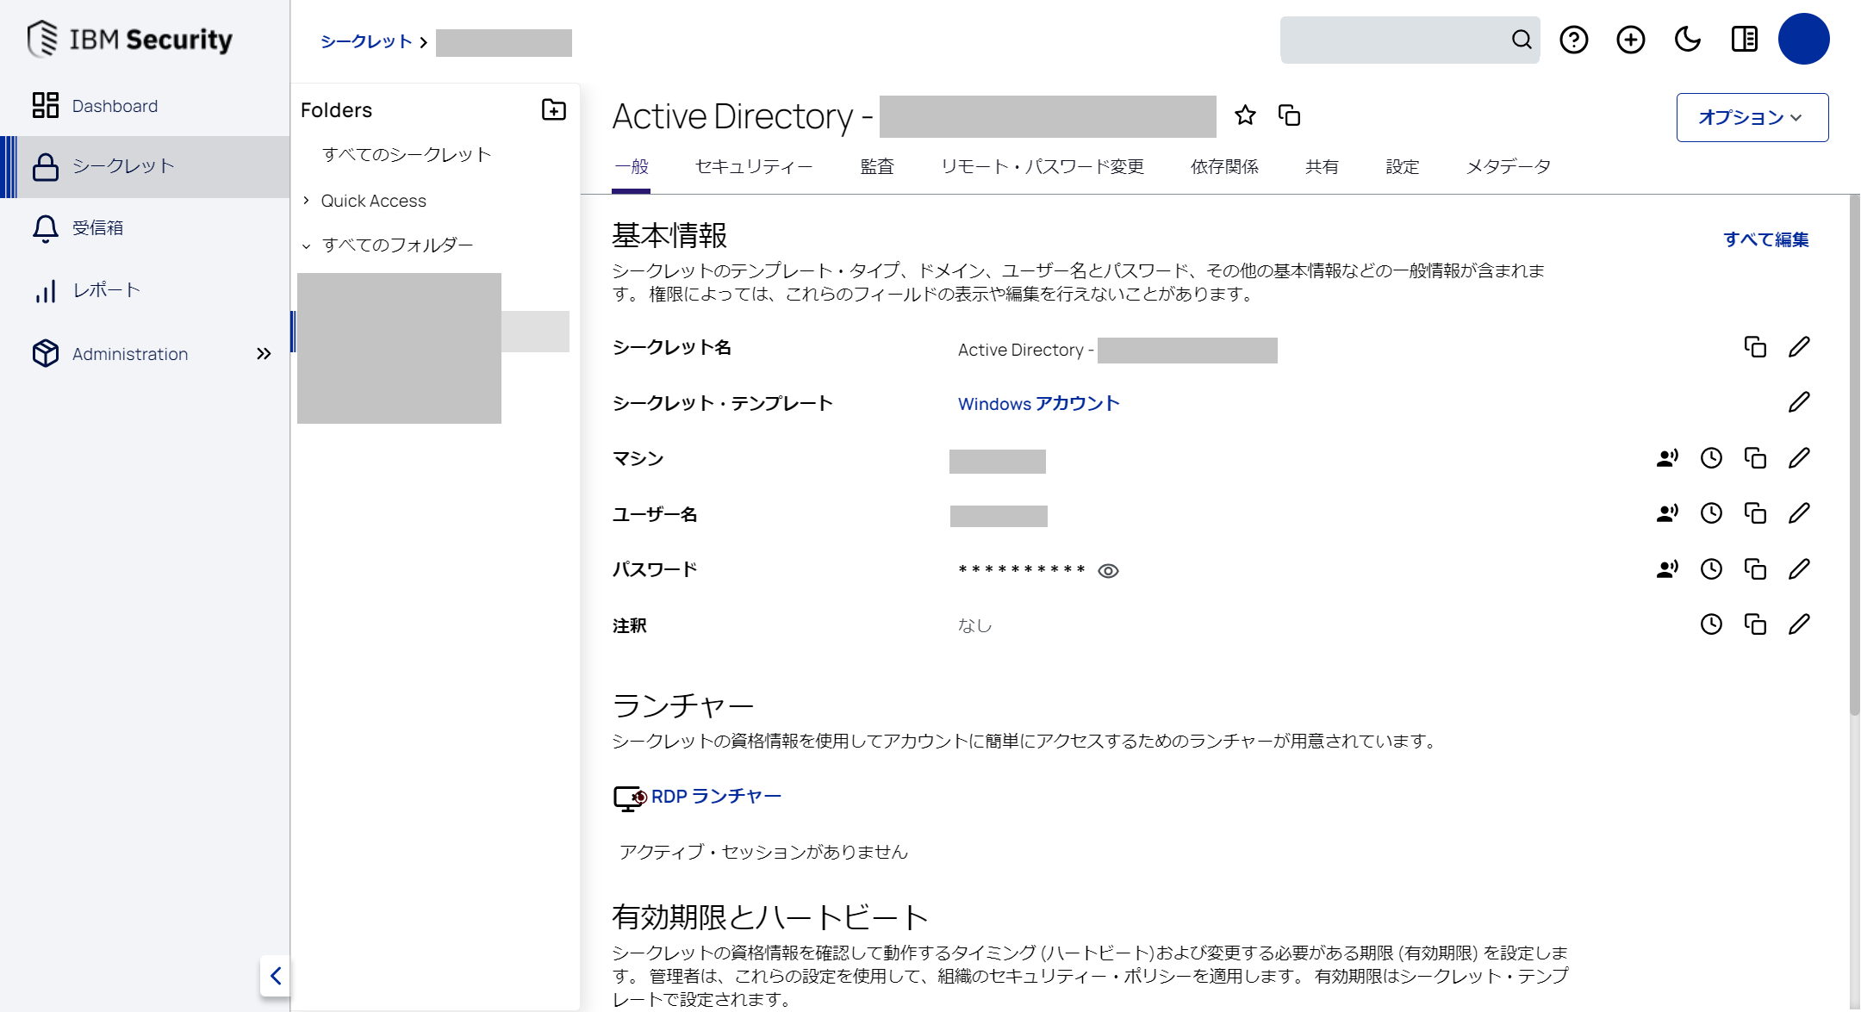View history of マシン field
This screenshot has width=1861, height=1012.
pyautogui.click(x=1711, y=458)
